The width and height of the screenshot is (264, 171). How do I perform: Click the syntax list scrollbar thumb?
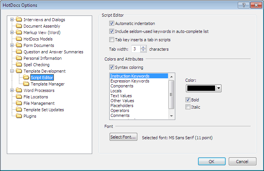pos(171,95)
